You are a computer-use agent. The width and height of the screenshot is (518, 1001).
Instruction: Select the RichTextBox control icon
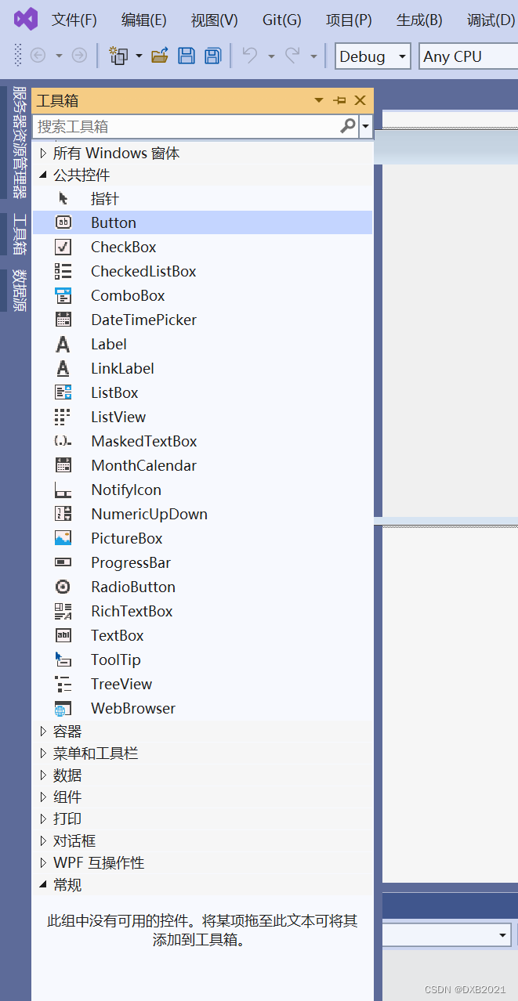63,611
